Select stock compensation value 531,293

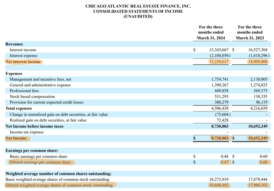point(221,96)
